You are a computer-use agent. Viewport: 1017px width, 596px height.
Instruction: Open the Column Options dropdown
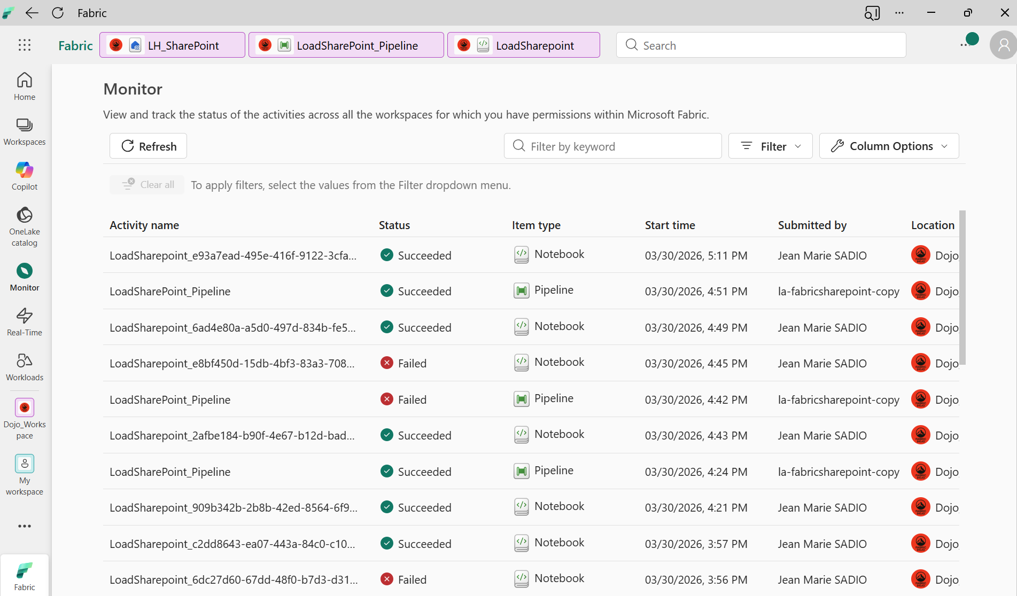coord(889,146)
